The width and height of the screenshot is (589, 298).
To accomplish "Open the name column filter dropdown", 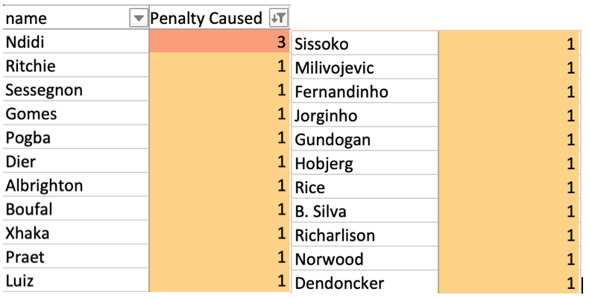I will point(138,18).
